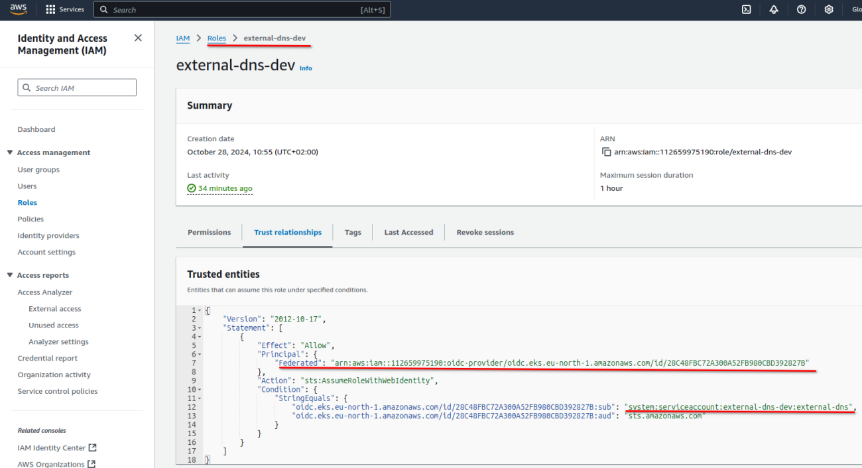
Task: Copy the role ARN with copy icon
Action: click(x=606, y=152)
